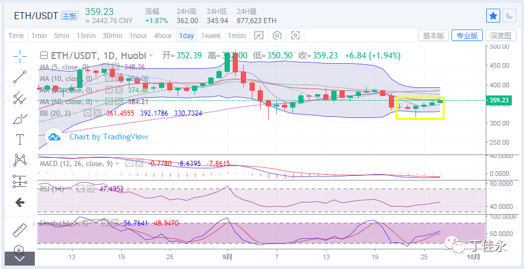Select the crosshair cursor tool
The height and width of the screenshot is (269, 524).
(x=20, y=56)
